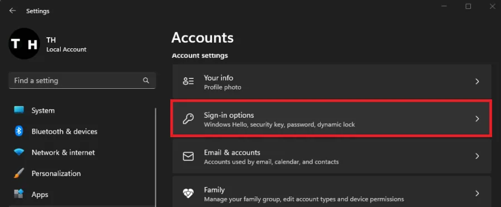Go back using the Settings back arrow

pos(12,11)
